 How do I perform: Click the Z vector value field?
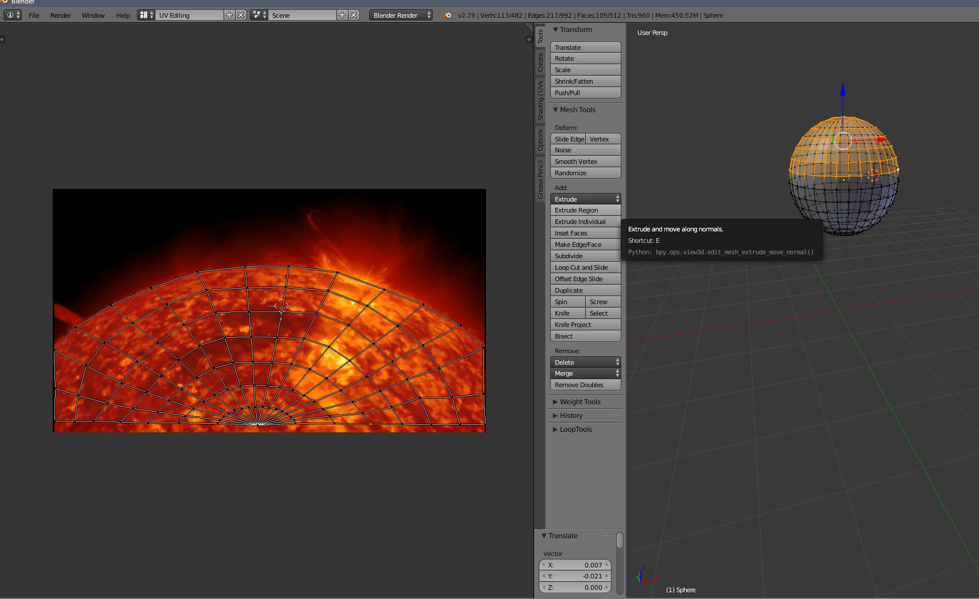coord(575,588)
